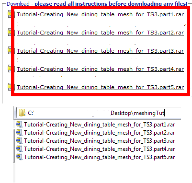Click the archive icon beside part4.rar link
This screenshot has height=183, width=192.
[10, 69]
